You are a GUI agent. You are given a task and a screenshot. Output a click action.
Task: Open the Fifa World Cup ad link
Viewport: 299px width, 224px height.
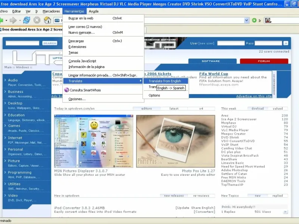(213, 74)
